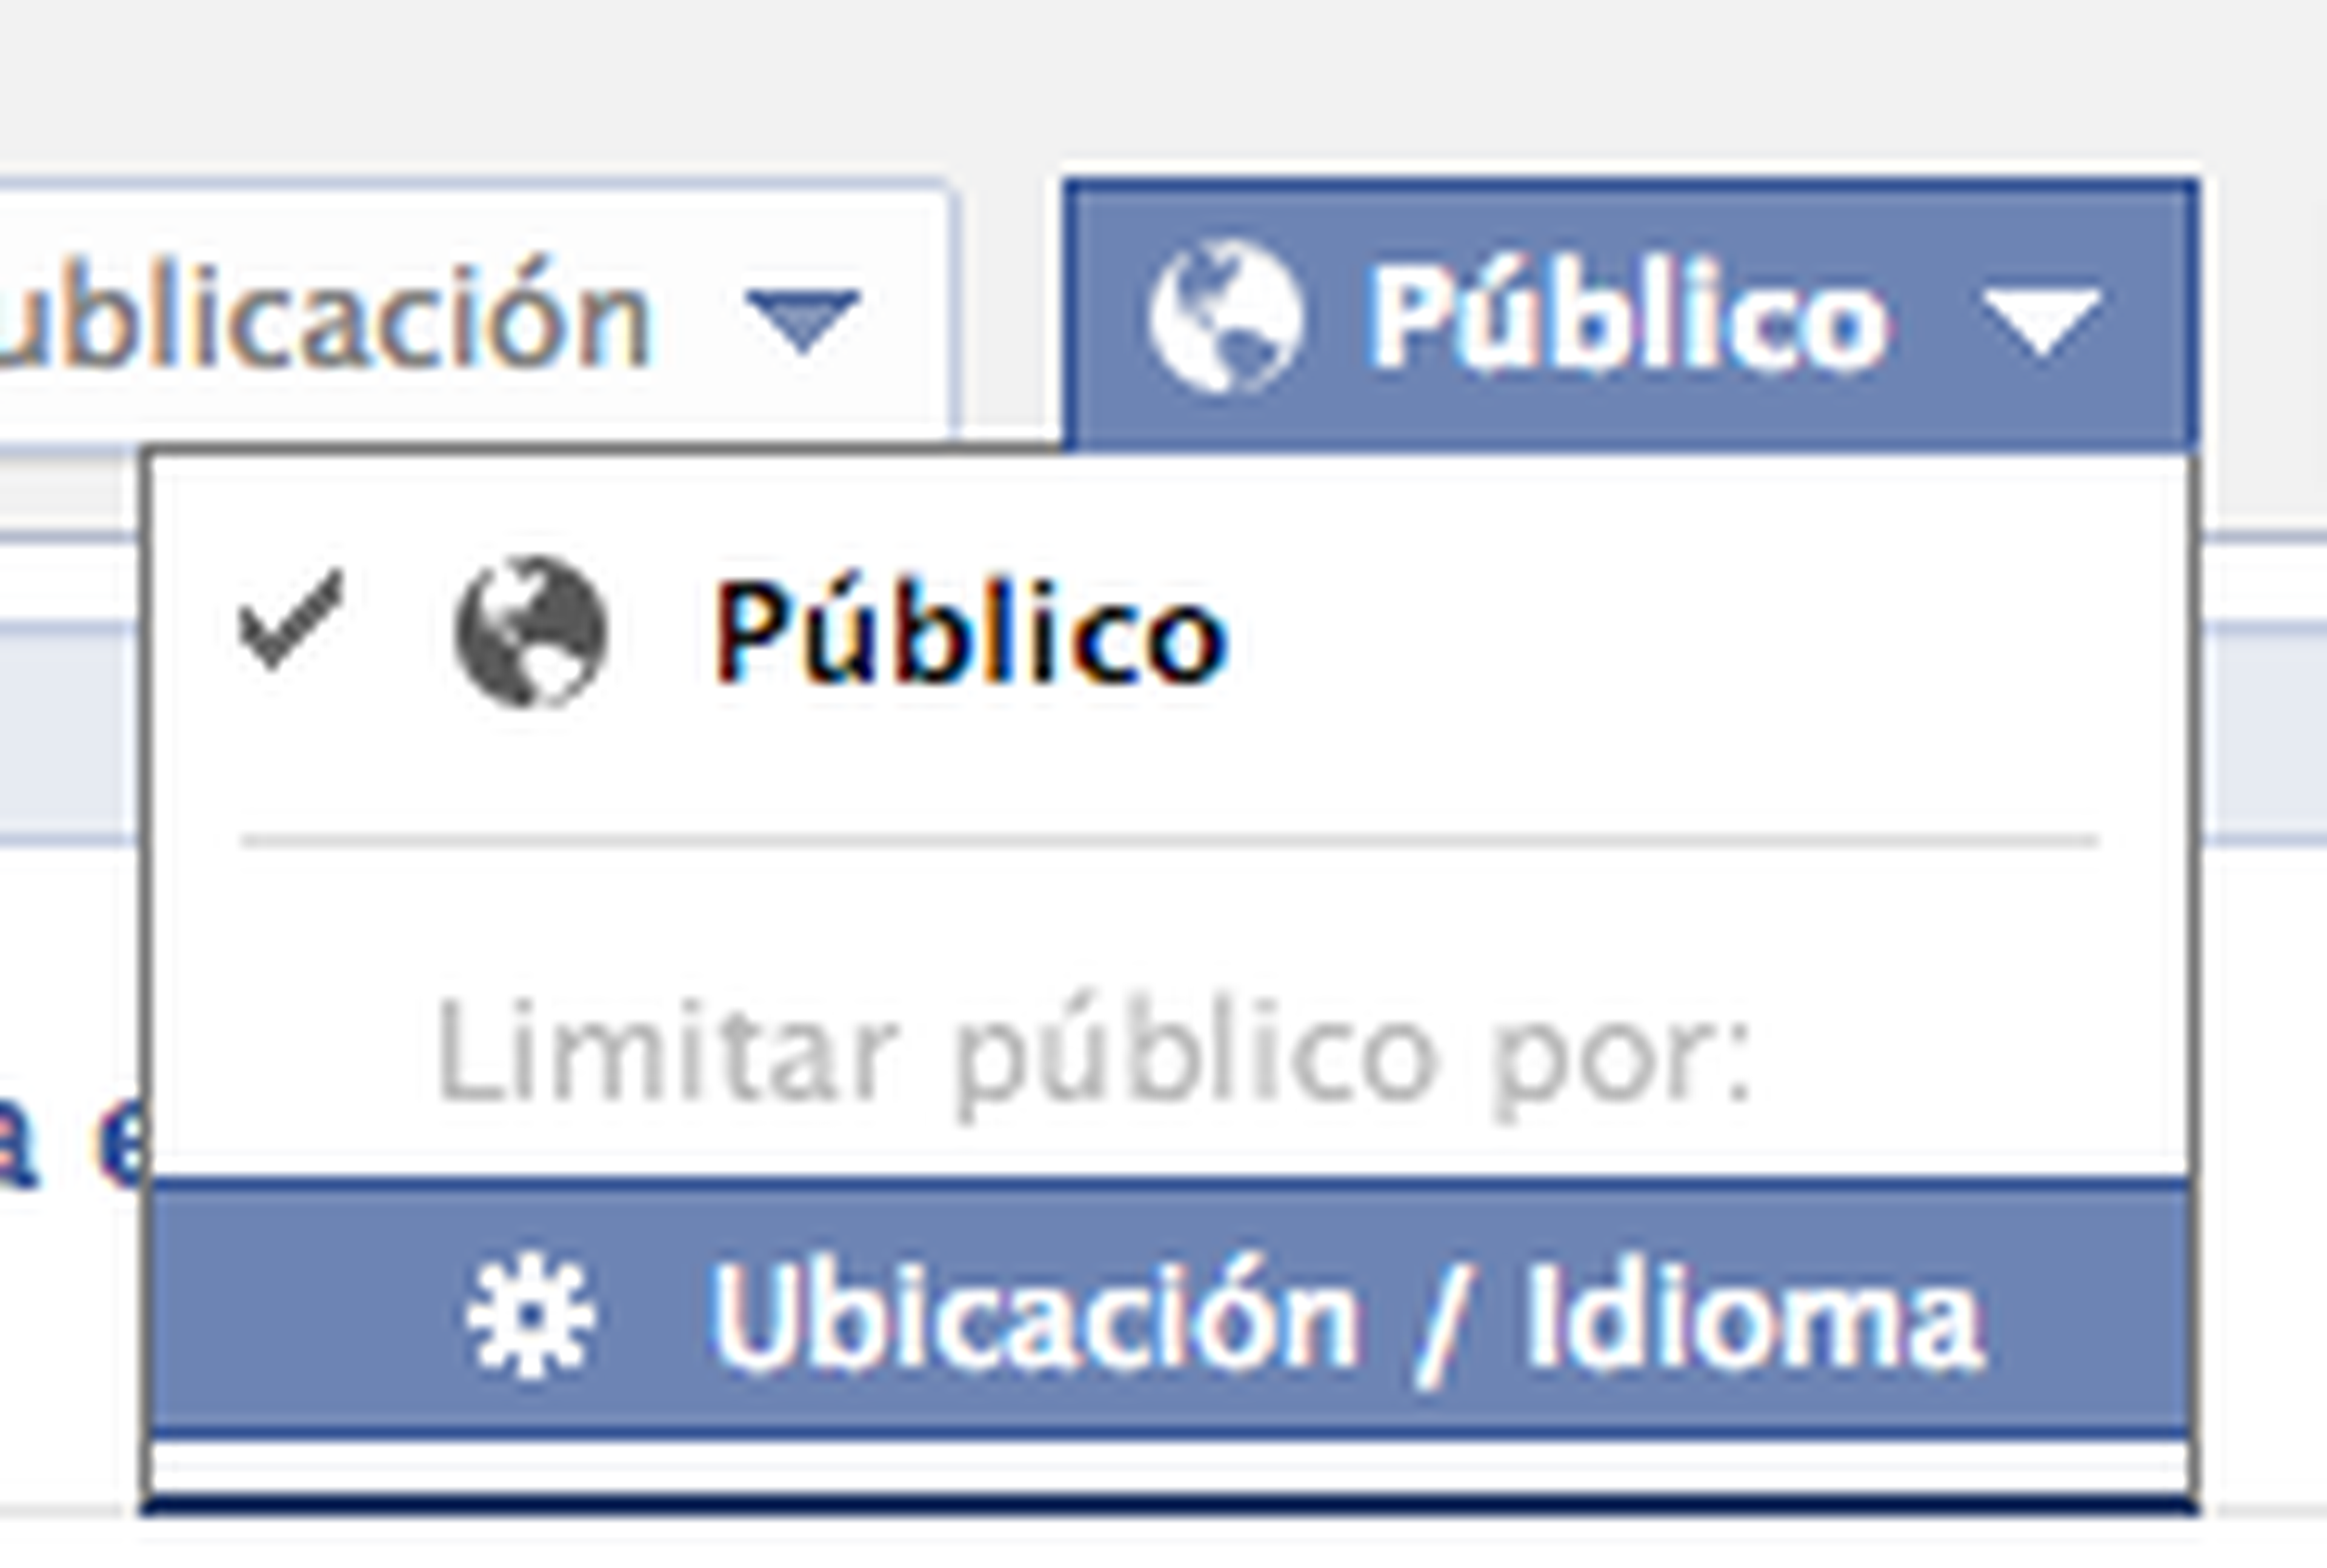2327x1568 pixels.
Task: Click the blue arrow on the publicación dropdown
Action: pyautogui.click(x=804, y=320)
